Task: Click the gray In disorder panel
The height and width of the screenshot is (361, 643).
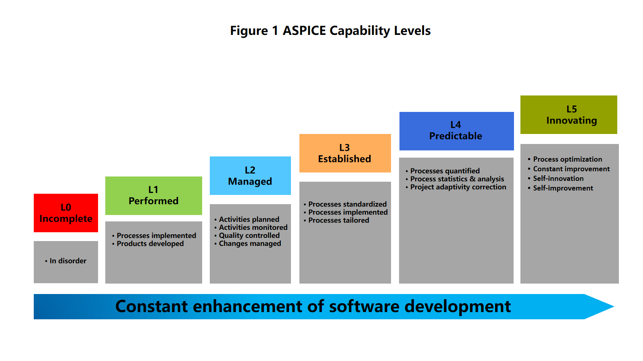Action: tap(66, 261)
